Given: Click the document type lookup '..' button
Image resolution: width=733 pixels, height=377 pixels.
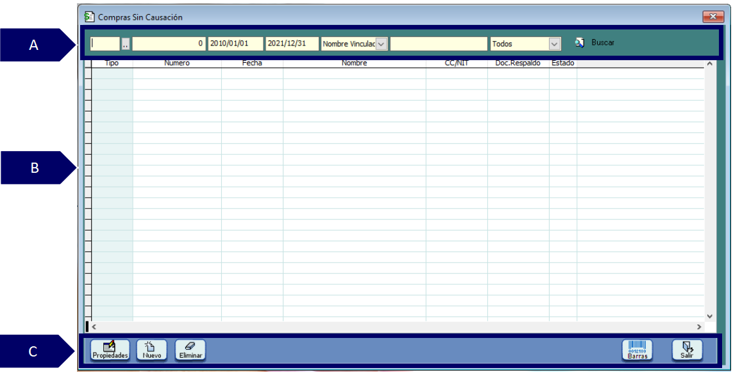Looking at the screenshot, I should [125, 44].
